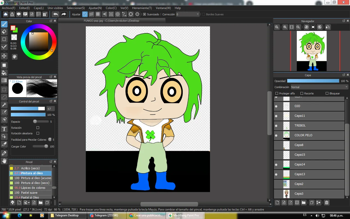Select the Eyedropper tool

tap(4, 153)
